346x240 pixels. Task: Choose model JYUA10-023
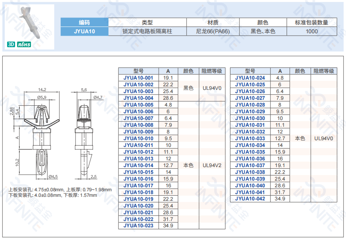point(138,226)
